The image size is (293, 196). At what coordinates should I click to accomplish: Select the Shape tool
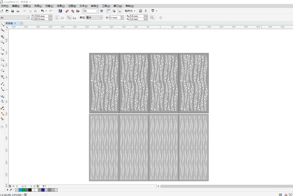(2, 30)
